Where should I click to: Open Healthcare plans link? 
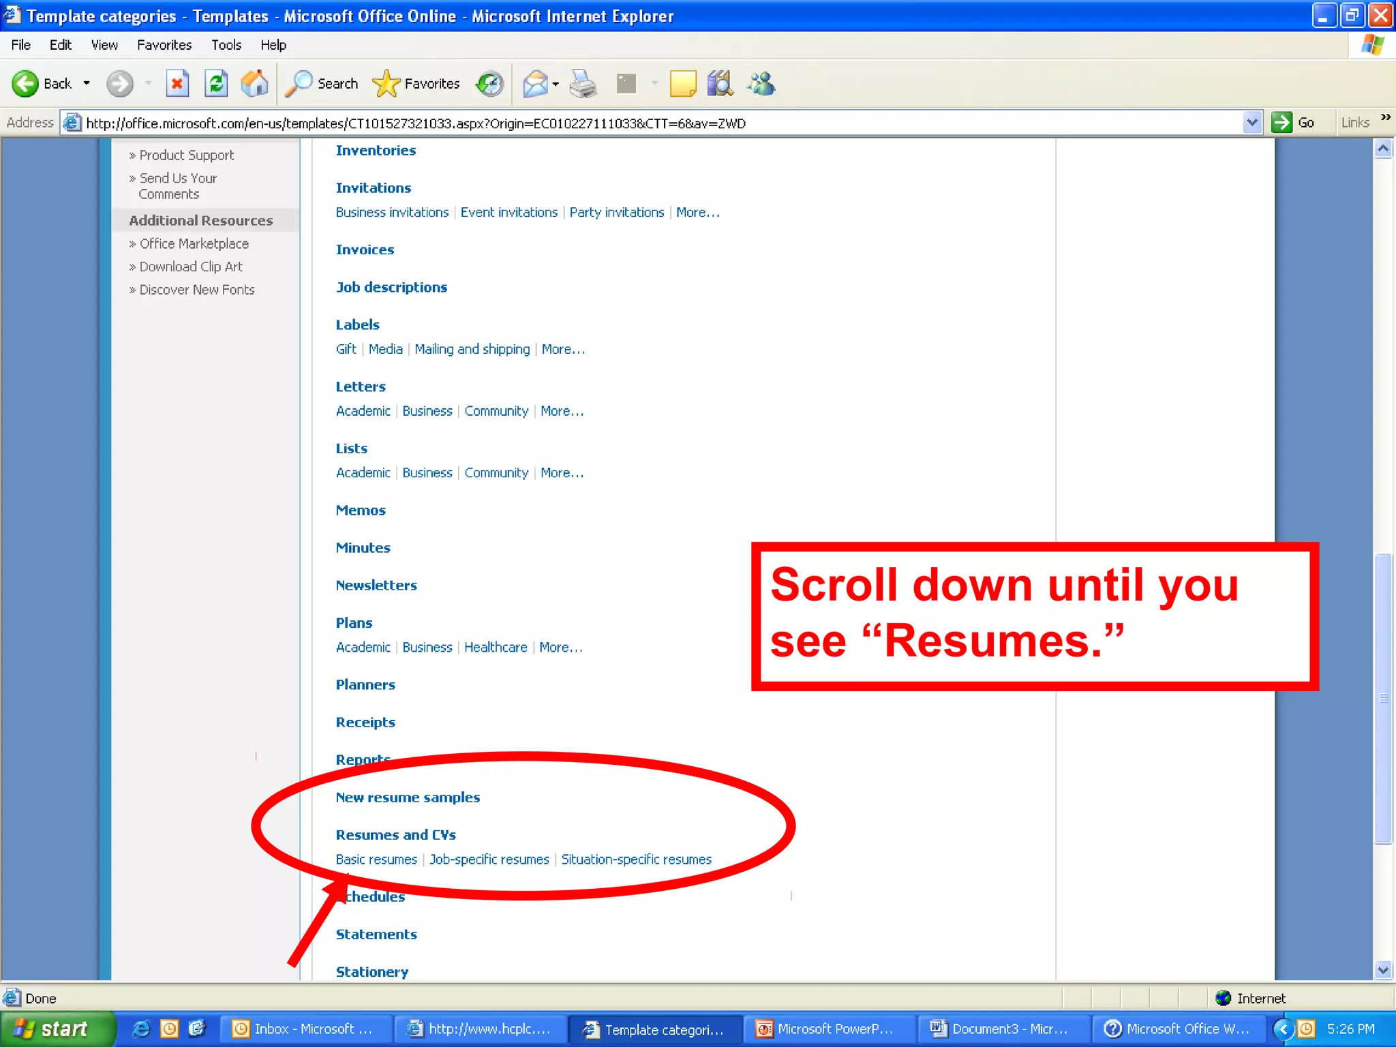tap(496, 648)
